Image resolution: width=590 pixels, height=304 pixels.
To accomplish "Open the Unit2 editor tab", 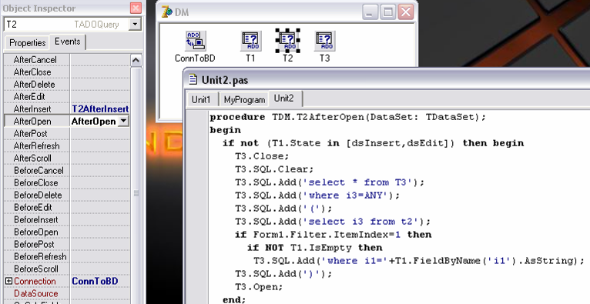I will pyautogui.click(x=283, y=99).
